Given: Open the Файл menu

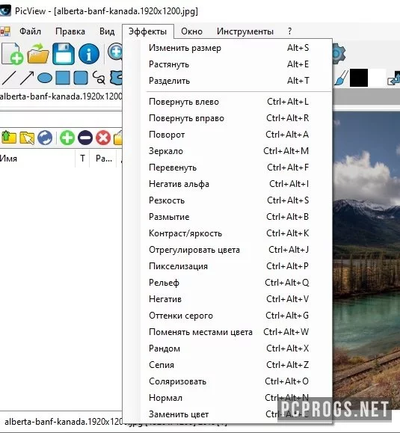Looking at the screenshot, I should [x=31, y=31].
